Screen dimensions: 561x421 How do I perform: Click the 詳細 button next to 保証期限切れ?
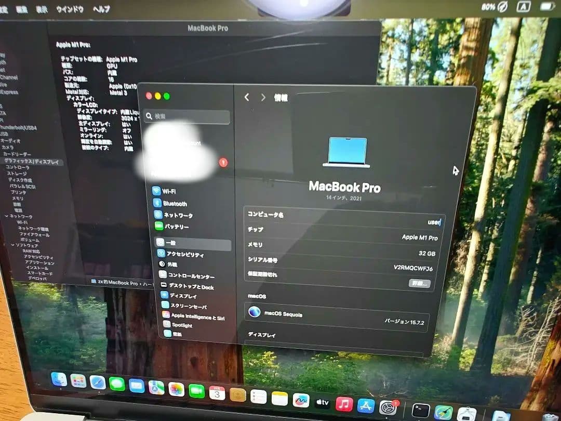(419, 283)
